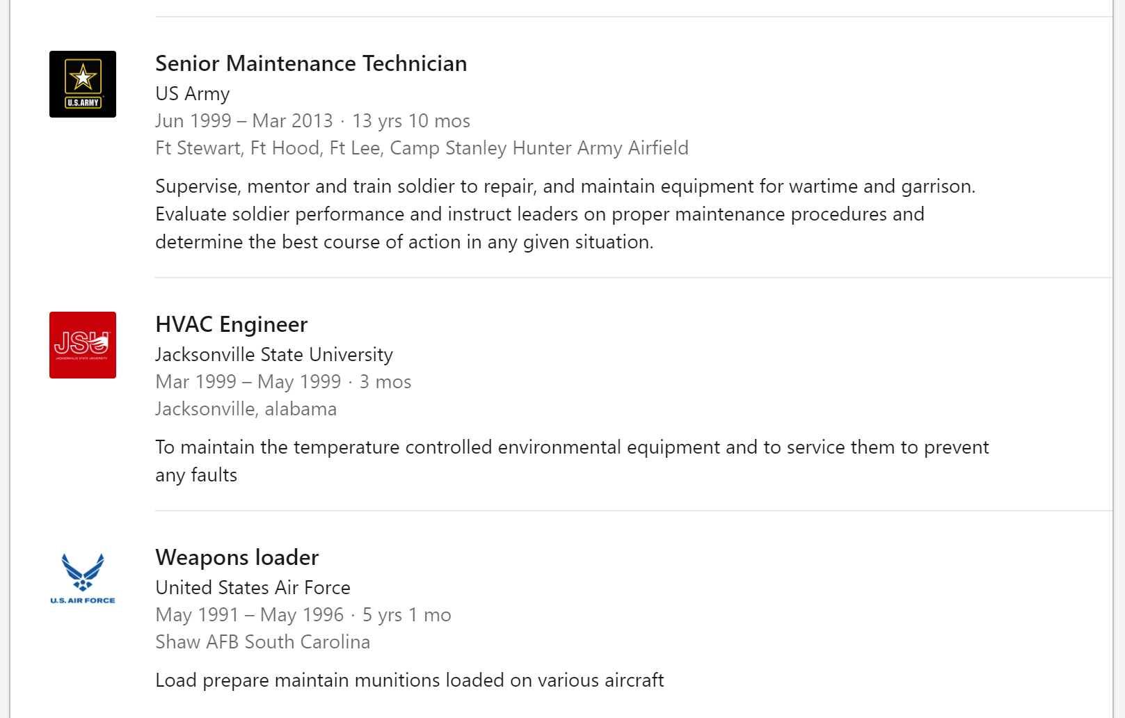The width and height of the screenshot is (1125, 718).
Task: Click the Shaw AFB South Carolina location
Action: click(262, 642)
